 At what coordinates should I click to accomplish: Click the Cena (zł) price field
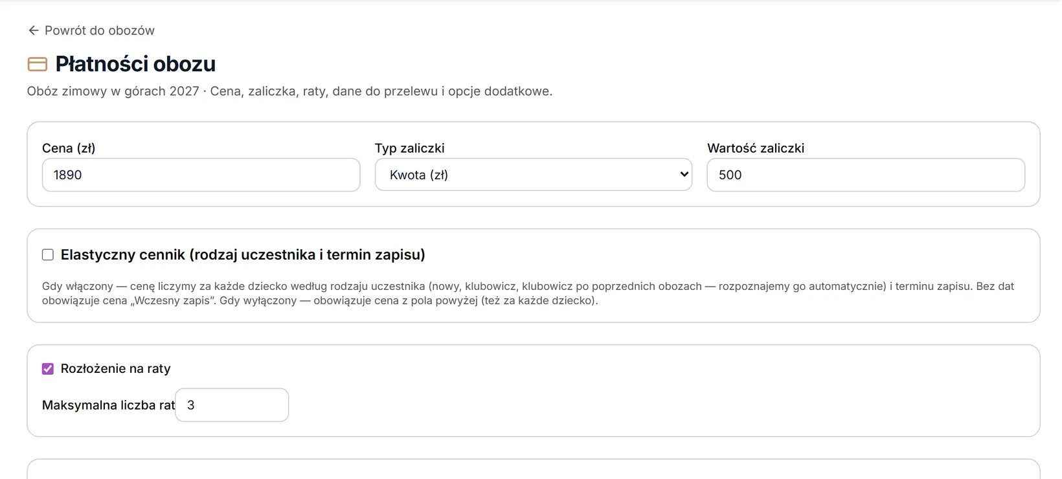point(201,175)
